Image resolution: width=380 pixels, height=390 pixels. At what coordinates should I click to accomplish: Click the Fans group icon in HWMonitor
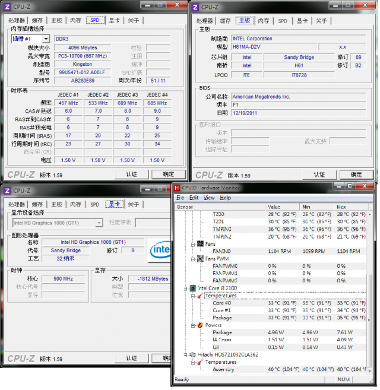pos(200,244)
